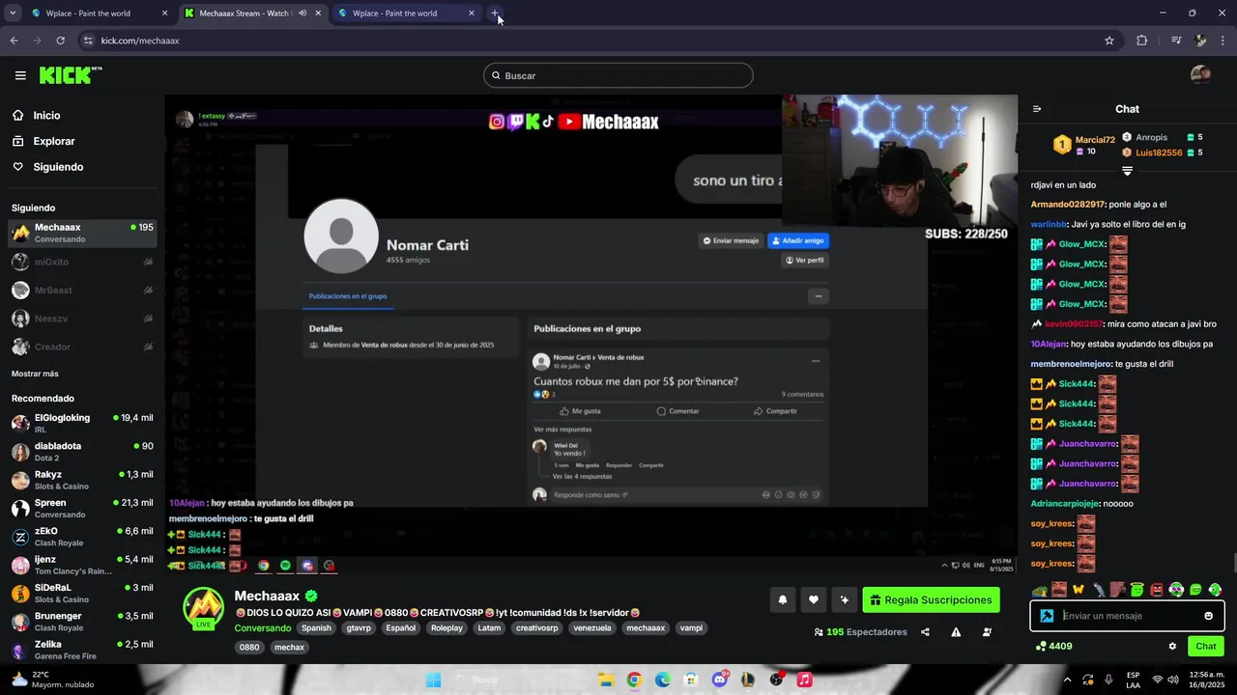Send message with Chat button
The height and width of the screenshot is (695, 1237).
(x=1206, y=646)
